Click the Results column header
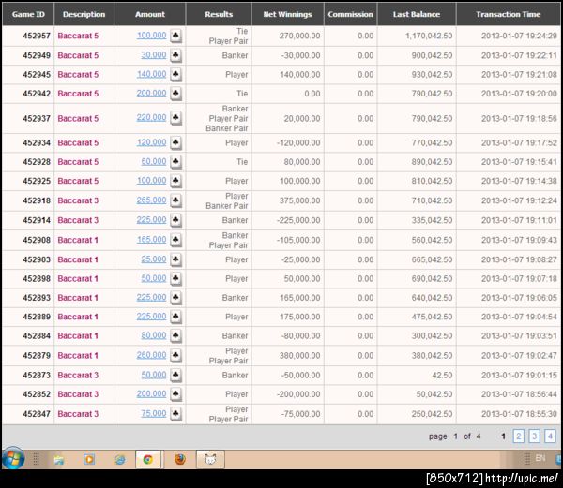This screenshot has height=488, width=563. click(x=219, y=14)
